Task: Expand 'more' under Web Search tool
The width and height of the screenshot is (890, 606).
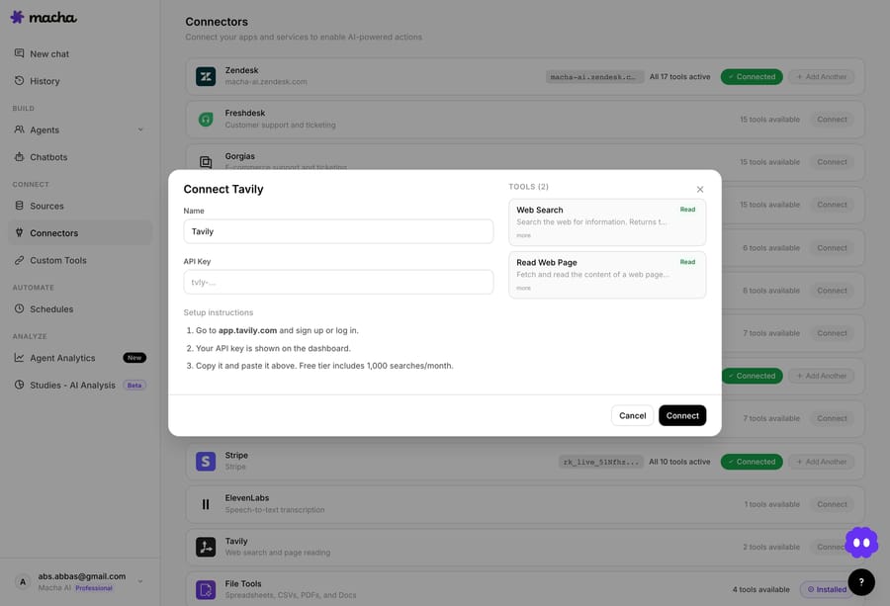Action: point(523,235)
